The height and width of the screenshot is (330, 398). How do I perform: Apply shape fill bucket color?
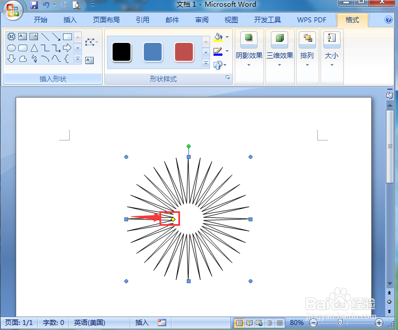coord(218,37)
